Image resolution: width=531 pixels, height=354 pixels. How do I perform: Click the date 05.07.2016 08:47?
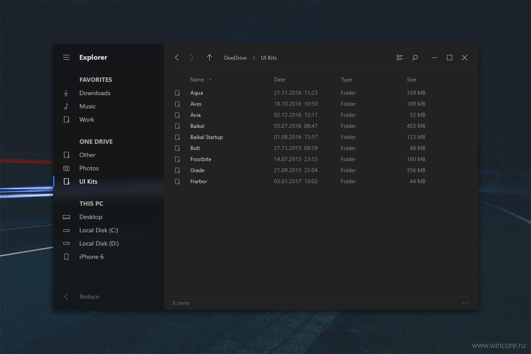point(296,126)
